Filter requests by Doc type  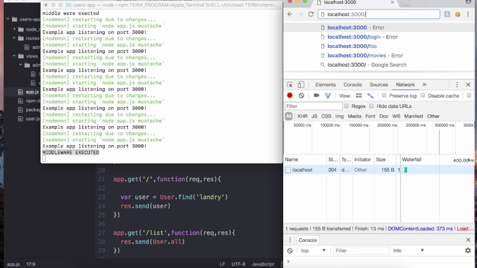pyautogui.click(x=384, y=116)
